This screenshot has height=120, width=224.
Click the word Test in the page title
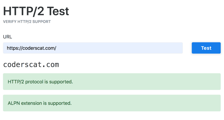coord(58,11)
